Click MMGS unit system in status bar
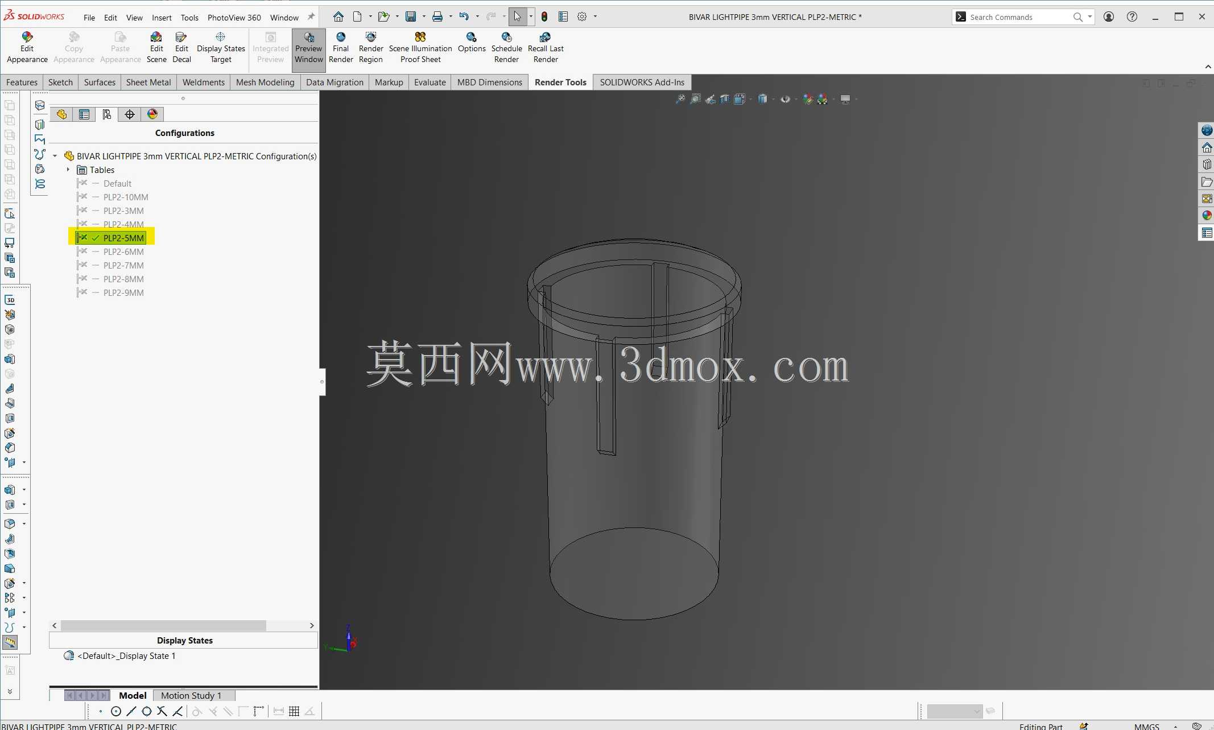The width and height of the screenshot is (1214, 730). point(1146,726)
